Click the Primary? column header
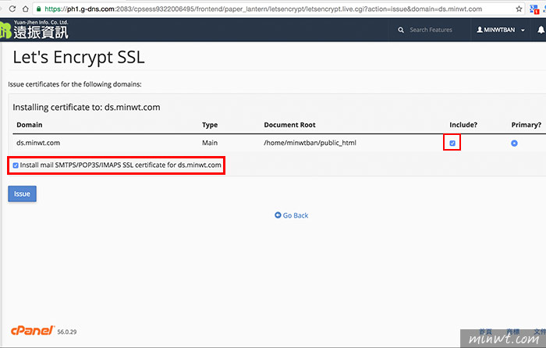This screenshot has height=348, width=546. pyautogui.click(x=526, y=125)
